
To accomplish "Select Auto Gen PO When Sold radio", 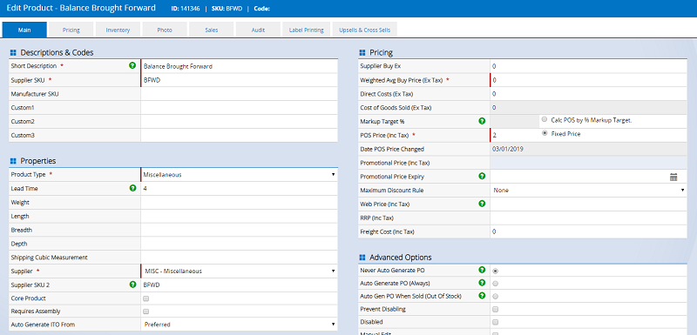I will tap(495, 296).
